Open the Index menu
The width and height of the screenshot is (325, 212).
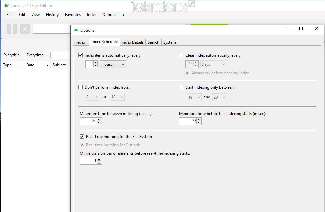point(92,15)
